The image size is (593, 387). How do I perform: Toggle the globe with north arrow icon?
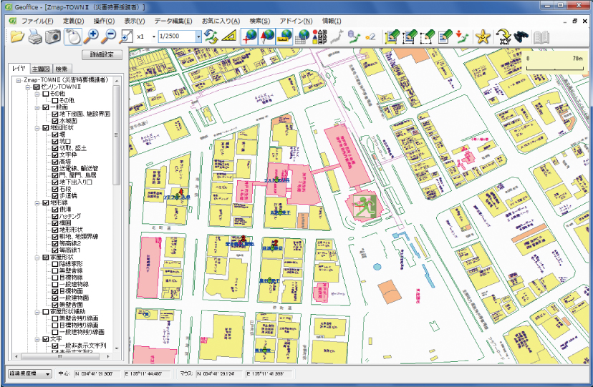pos(267,36)
